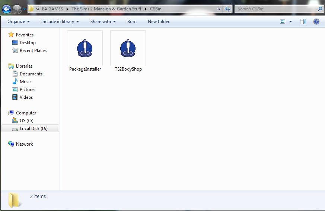Click the Forward navigation arrow
The image size is (325, 211).
[17, 9]
